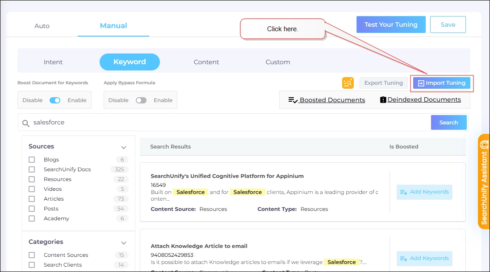
Task: Enable the Apply Bypass Formula switch
Action: point(141,100)
